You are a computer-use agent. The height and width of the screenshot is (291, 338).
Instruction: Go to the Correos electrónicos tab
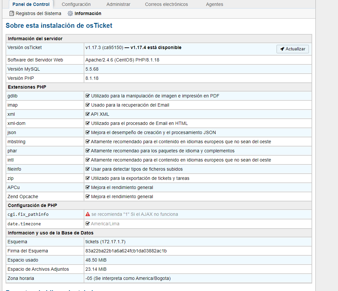[x=166, y=4]
